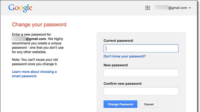This screenshot has width=200, height=112.
Task: Submit with the Change Password button
Action: pyautogui.click(x=120, y=104)
